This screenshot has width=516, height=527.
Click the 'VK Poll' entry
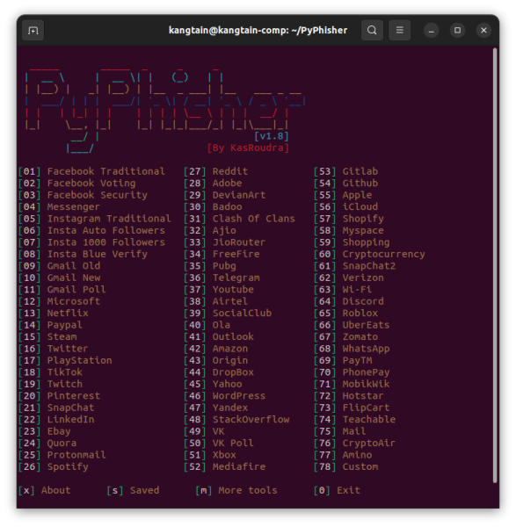[233, 443]
